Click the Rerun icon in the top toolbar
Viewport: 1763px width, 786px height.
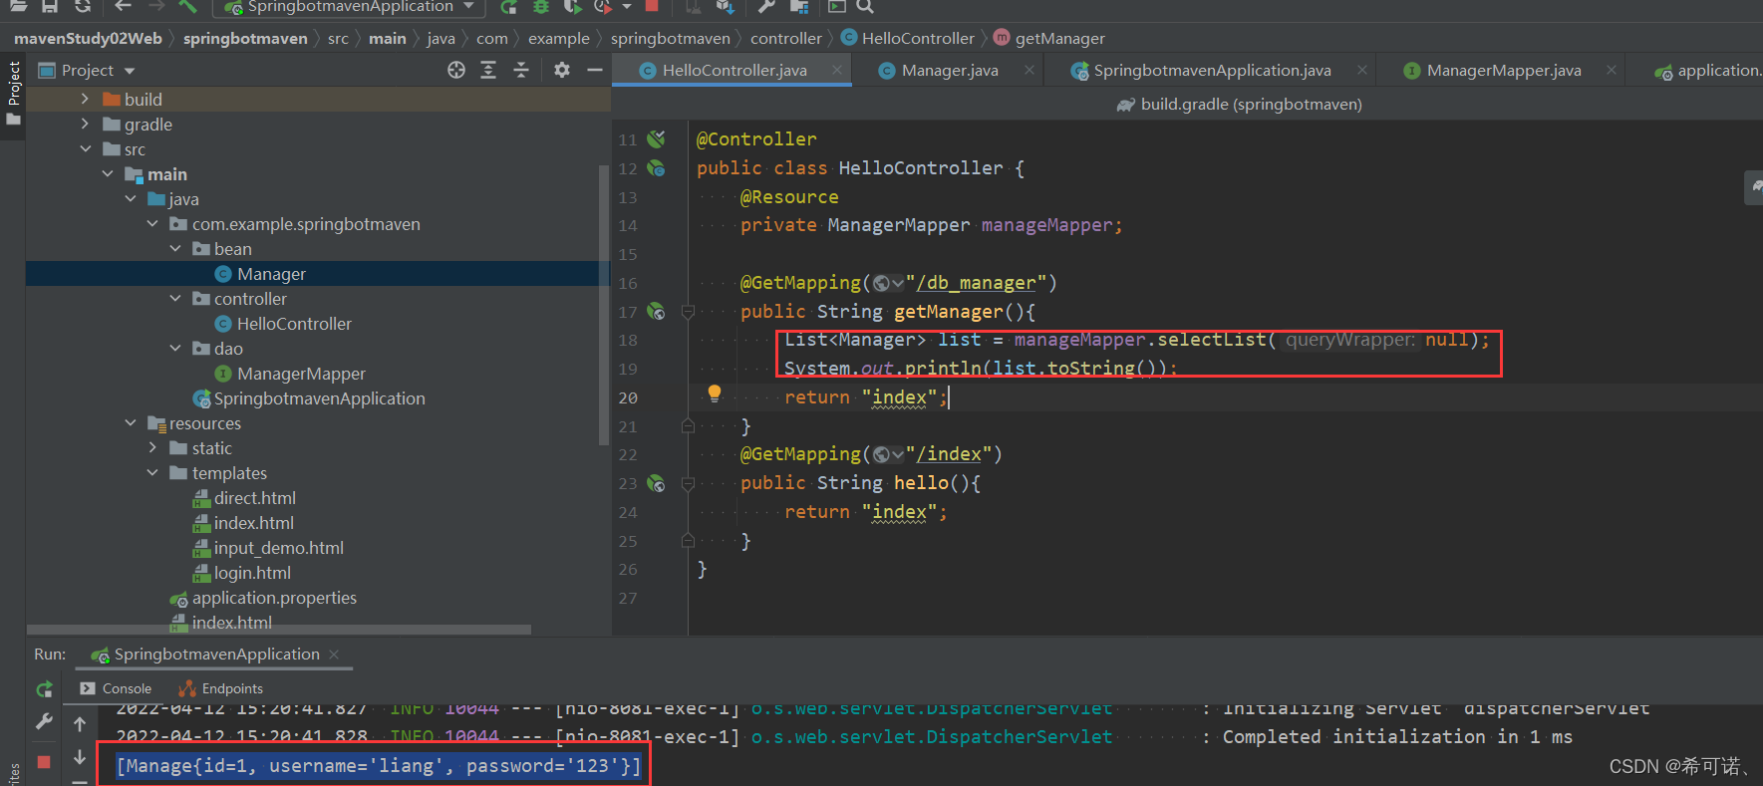pos(509,6)
